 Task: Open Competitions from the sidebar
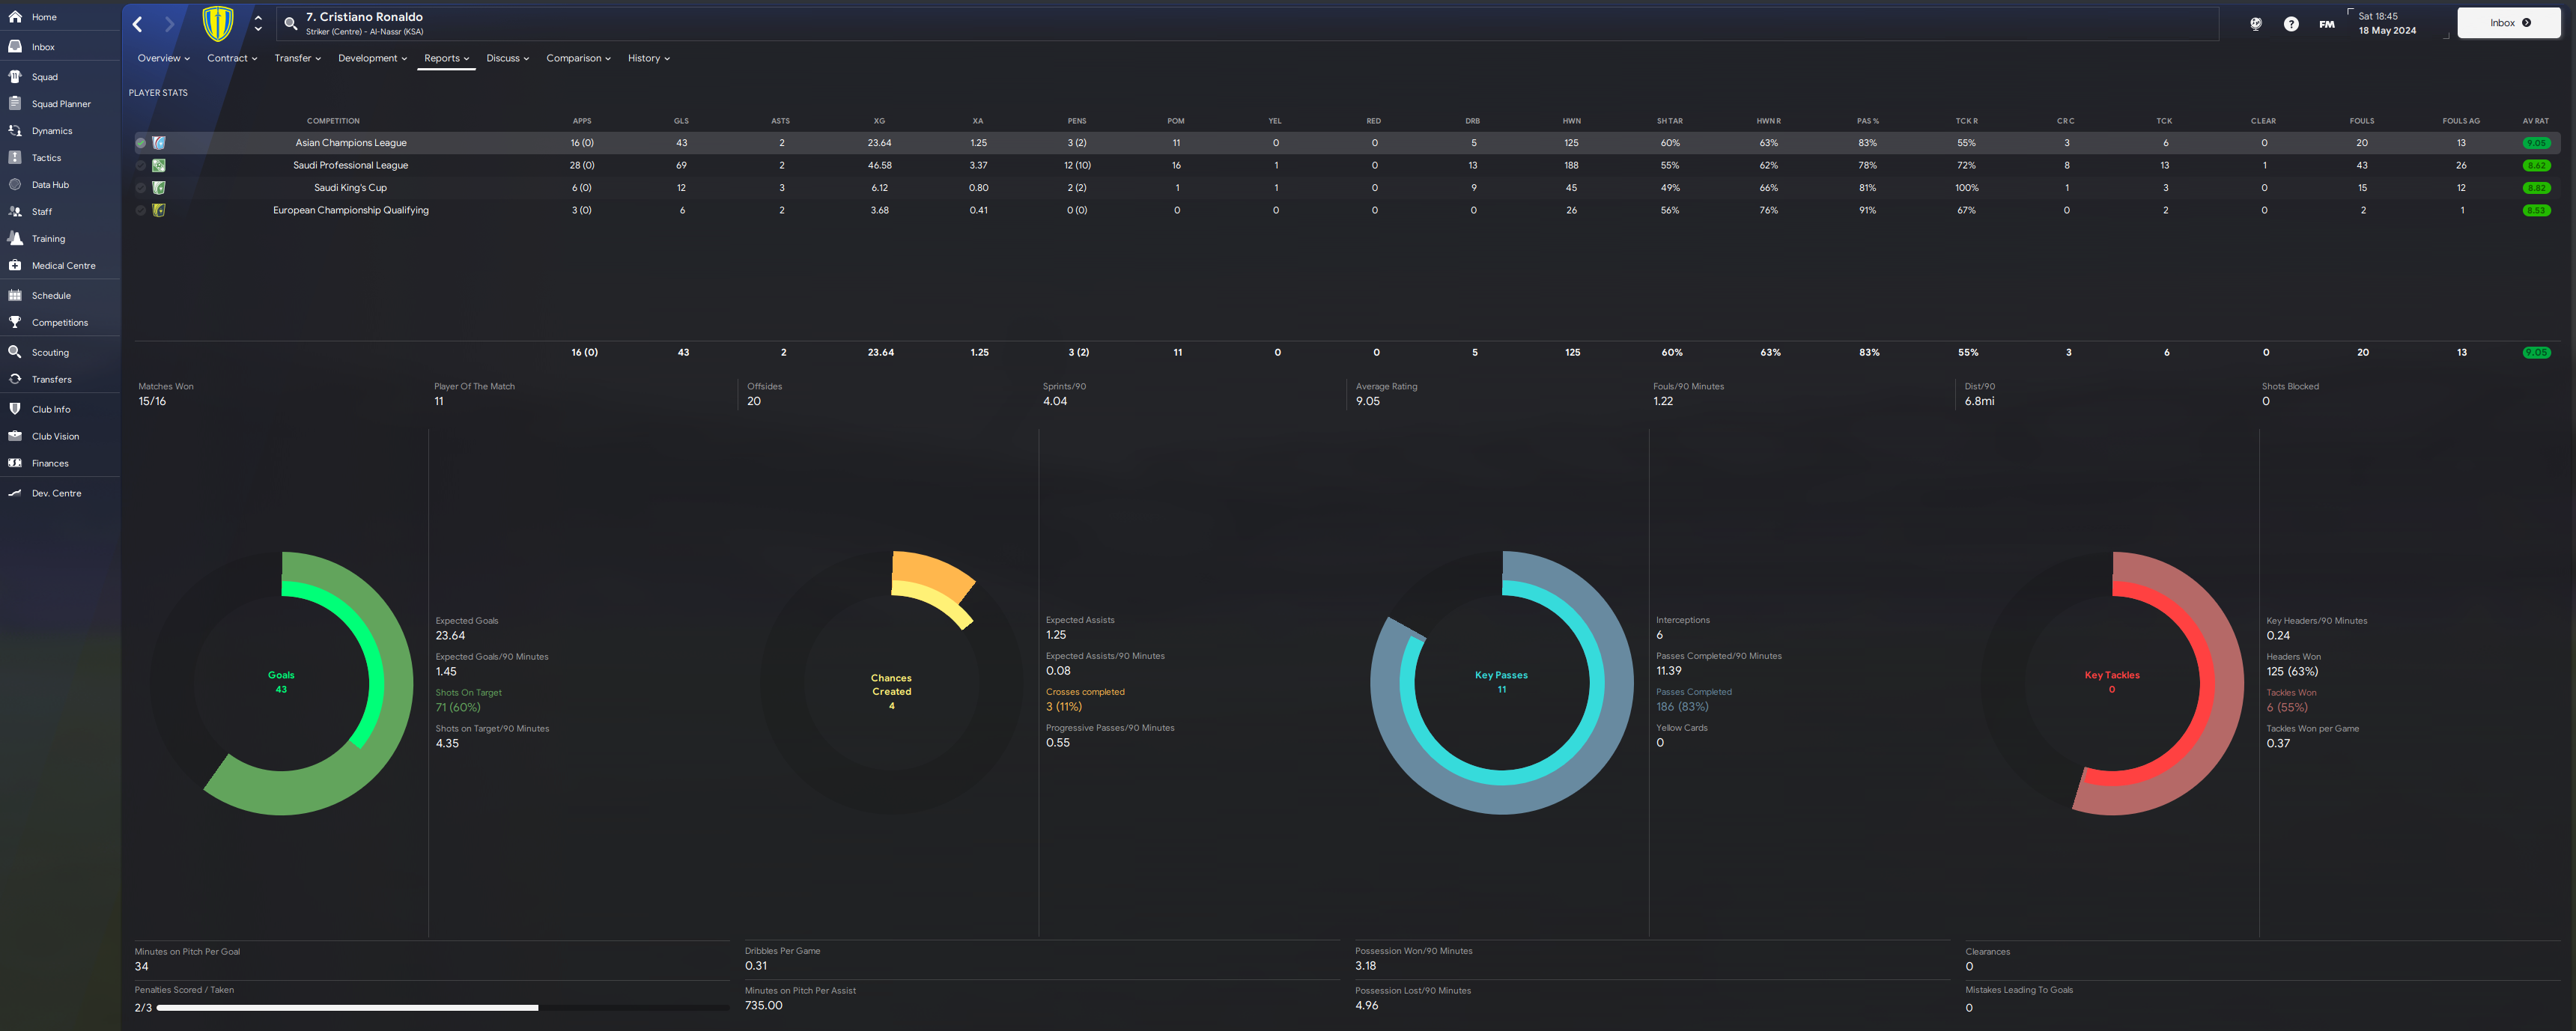[x=59, y=323]
